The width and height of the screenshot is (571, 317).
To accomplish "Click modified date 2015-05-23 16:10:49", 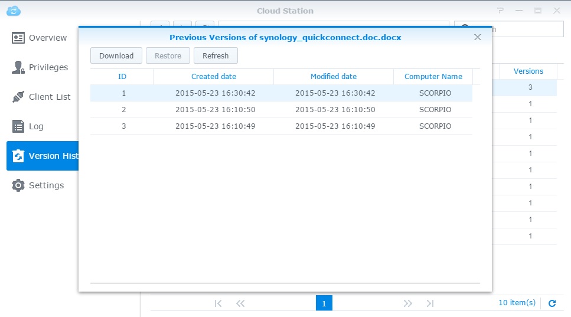I will (335, 126).
